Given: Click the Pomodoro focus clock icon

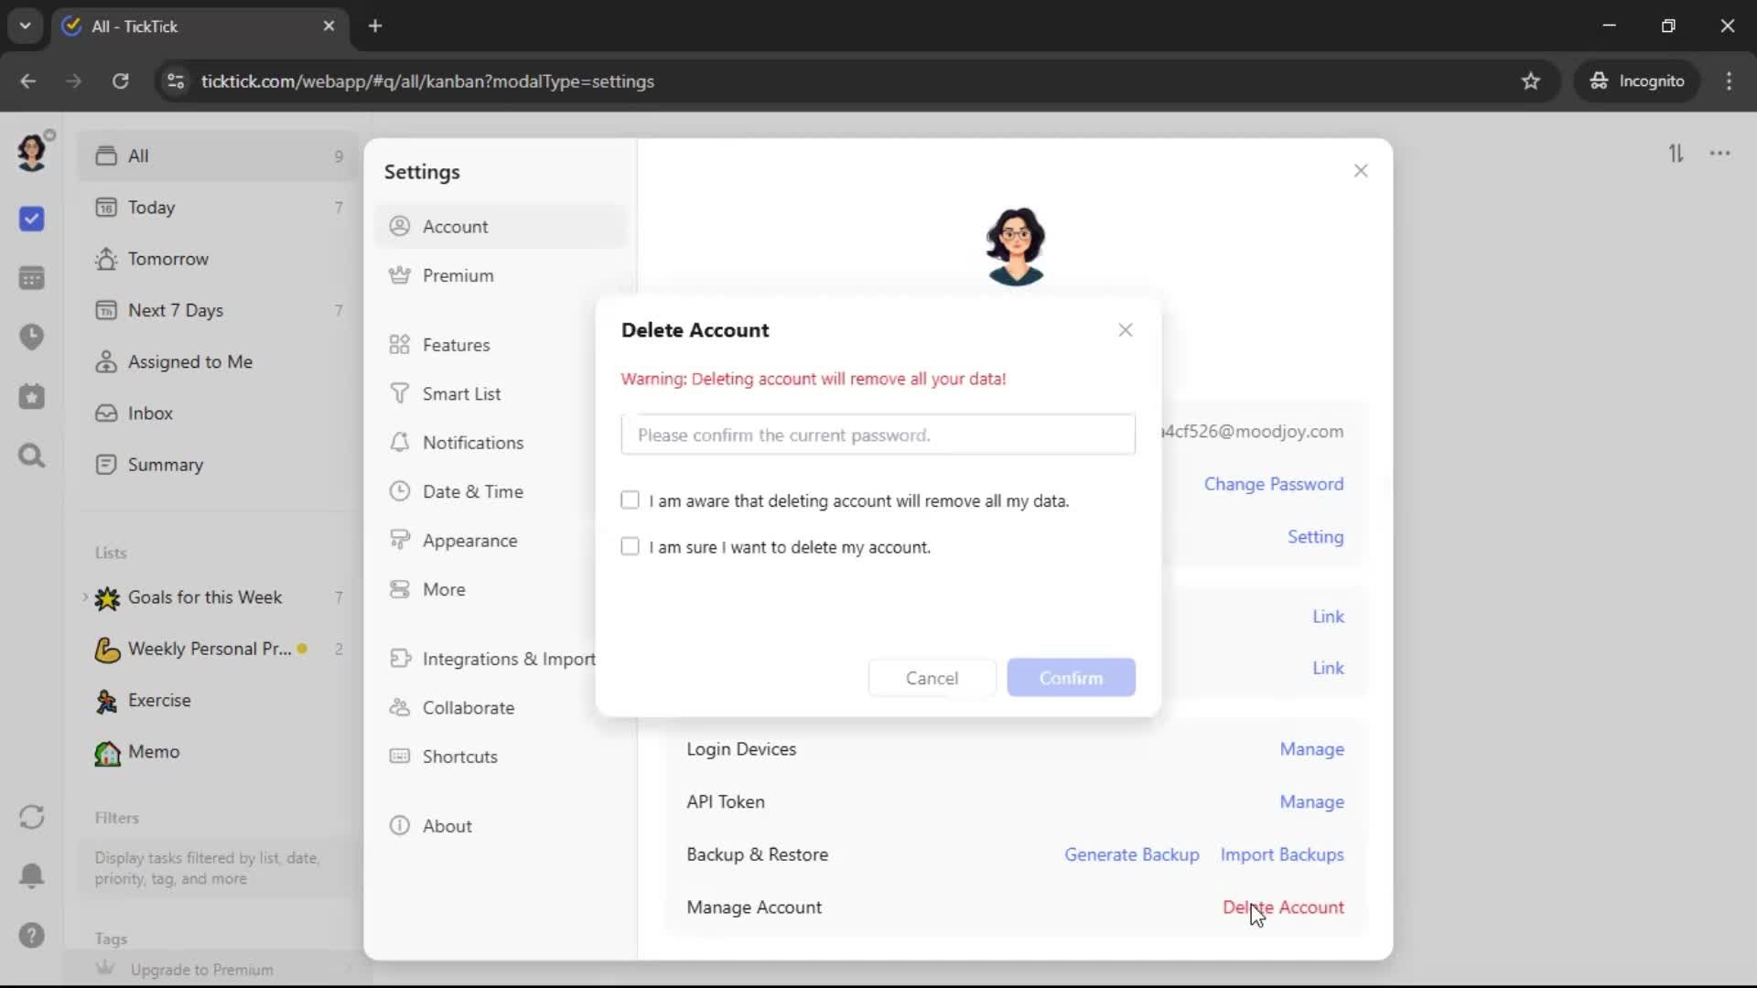Looking at the screenshot, I should (32, 337).
